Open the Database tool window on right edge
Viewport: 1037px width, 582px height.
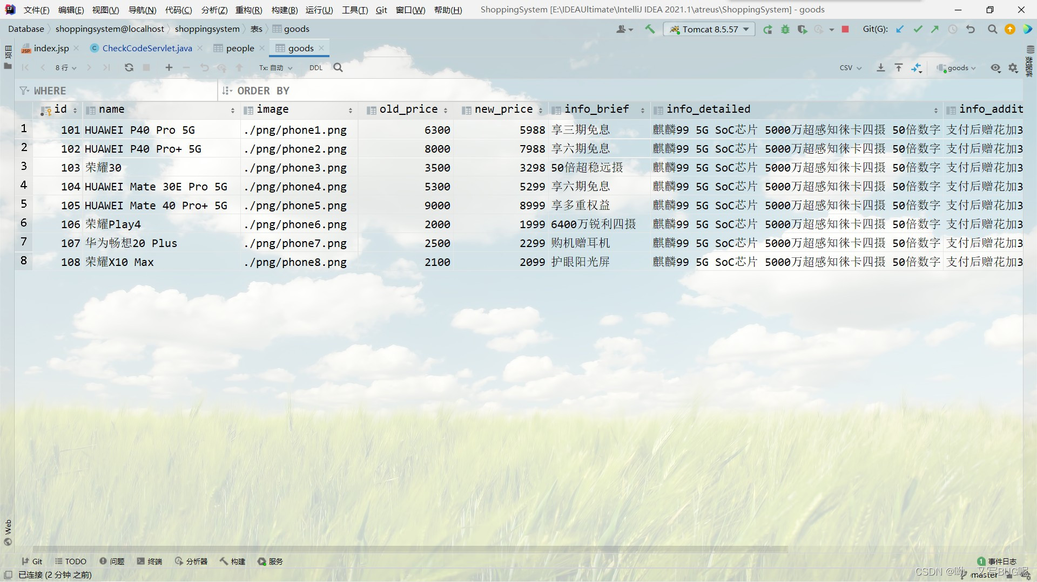pos(1030,60)
